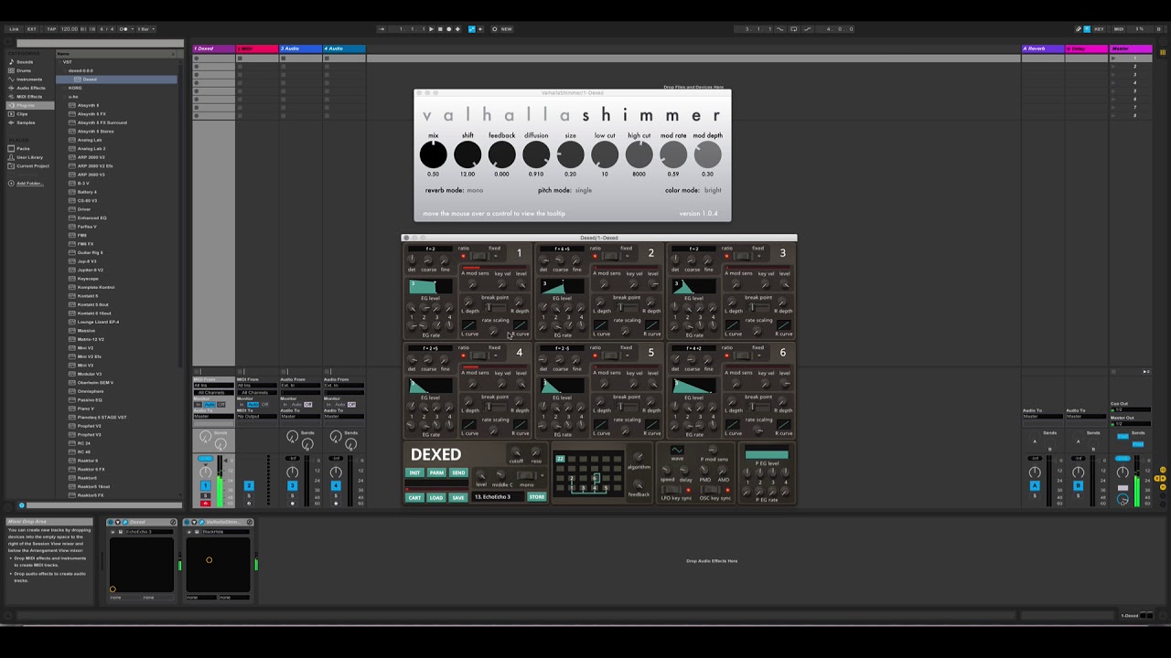
Task: Click Dexed operator 1 EG envelope display
Action: (429, 287)
